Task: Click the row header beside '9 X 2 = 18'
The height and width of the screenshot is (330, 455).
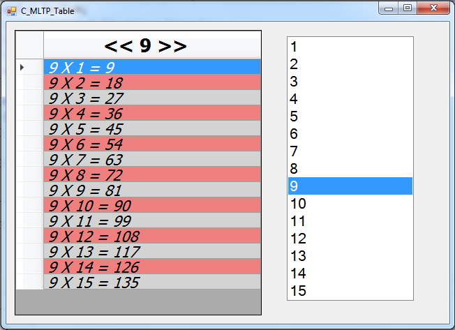Action: click(29, 82)
